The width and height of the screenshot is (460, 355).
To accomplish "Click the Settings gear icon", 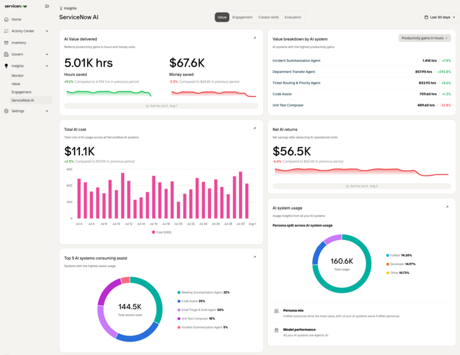I will pos(6,111).
